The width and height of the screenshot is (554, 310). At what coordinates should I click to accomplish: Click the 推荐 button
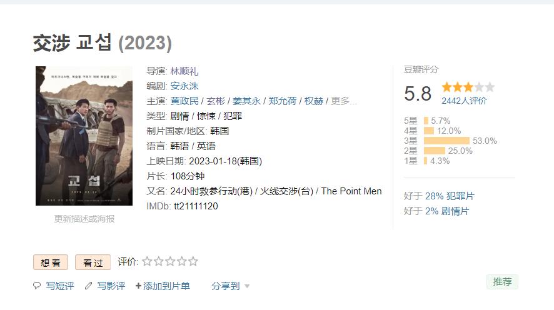[x=502, y=282]
